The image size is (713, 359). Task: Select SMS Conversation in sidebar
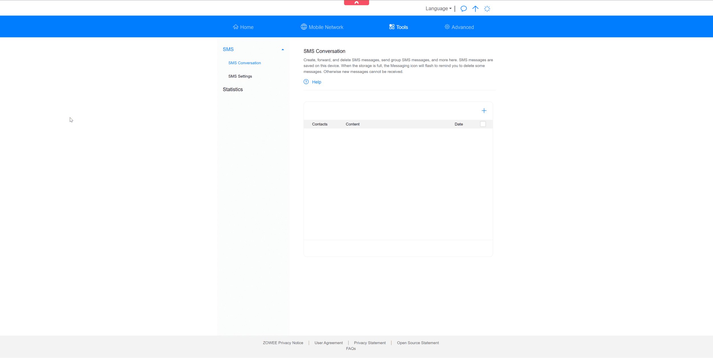(244, 63)
